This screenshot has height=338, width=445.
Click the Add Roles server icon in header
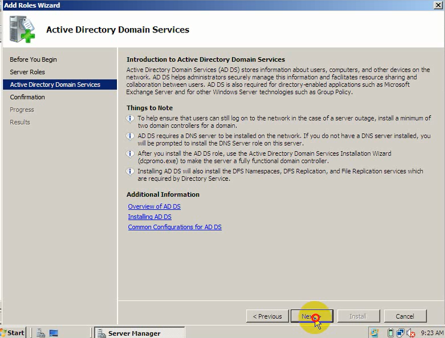click(x=22, y=29)
